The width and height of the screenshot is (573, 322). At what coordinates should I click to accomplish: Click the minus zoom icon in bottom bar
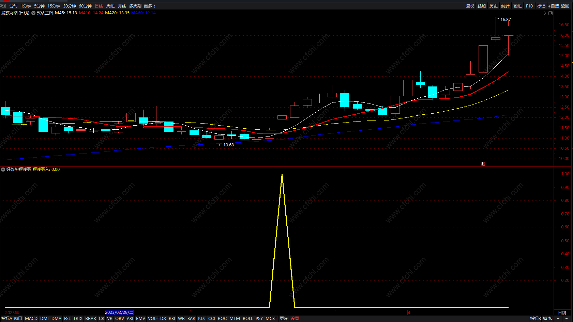click(x=567, y=319)
